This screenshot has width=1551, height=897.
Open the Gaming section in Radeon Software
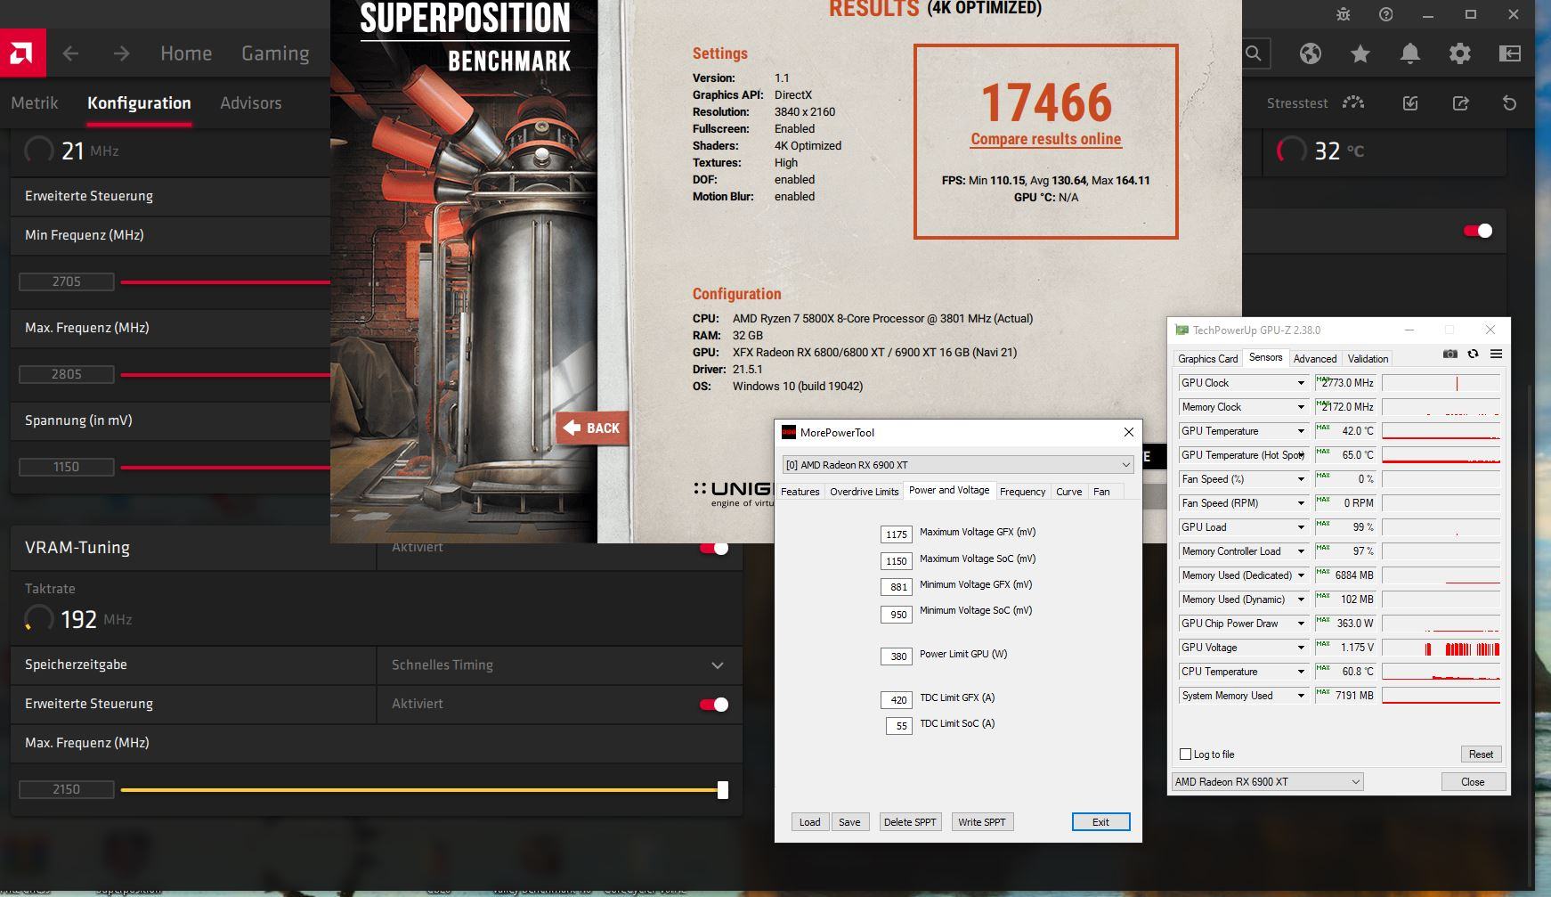275,53
